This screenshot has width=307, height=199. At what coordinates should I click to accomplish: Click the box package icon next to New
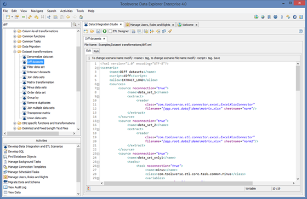[17, 17]
